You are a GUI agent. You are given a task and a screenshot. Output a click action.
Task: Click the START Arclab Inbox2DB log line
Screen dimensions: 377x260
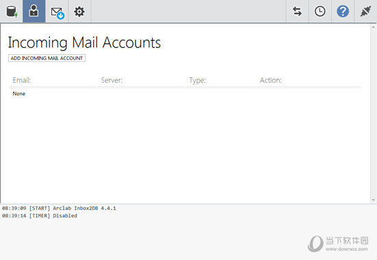pos(59,208)
